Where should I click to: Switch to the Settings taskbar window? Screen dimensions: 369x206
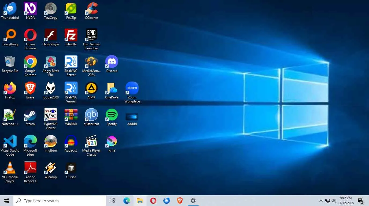pos(193,201)
